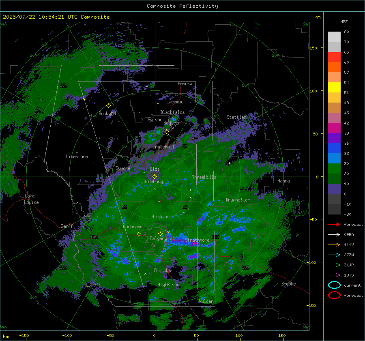This screenshot has height=341, width=365.
Task: Click the Ponoka city label
Action: [185, 84]
